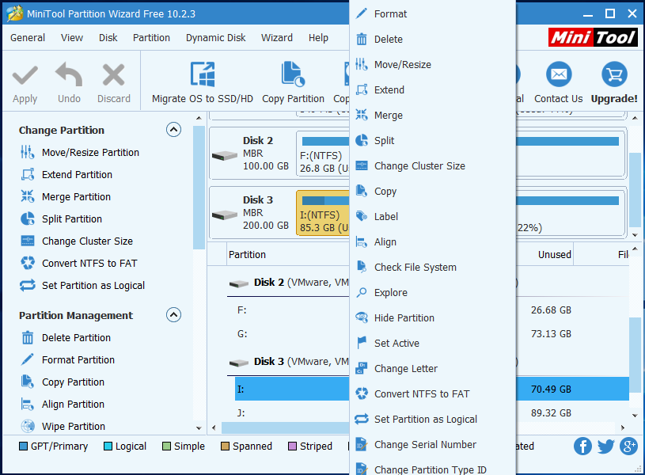Choose Explore from the context menu

pyautogui.click(x=433, y=293)
